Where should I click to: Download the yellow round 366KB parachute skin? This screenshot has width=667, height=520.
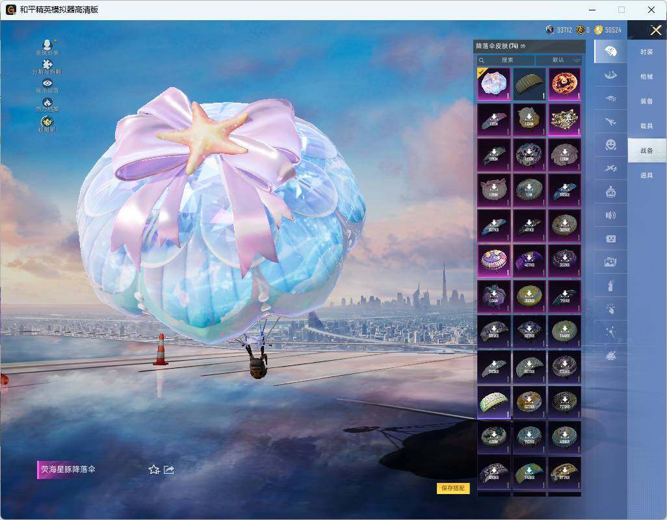(x=529, y=296)
